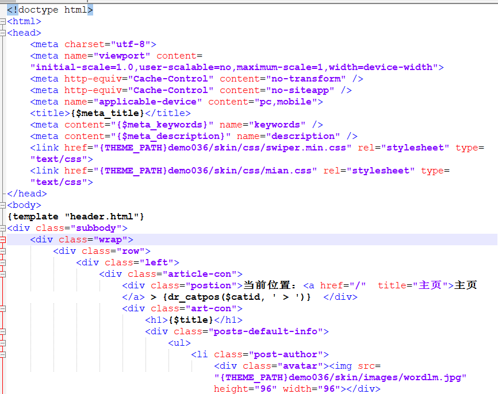Image resolution: width=498 pixels, height=394 pixels.
Task: Click the </head> closing tag
Action: point(27,194)
